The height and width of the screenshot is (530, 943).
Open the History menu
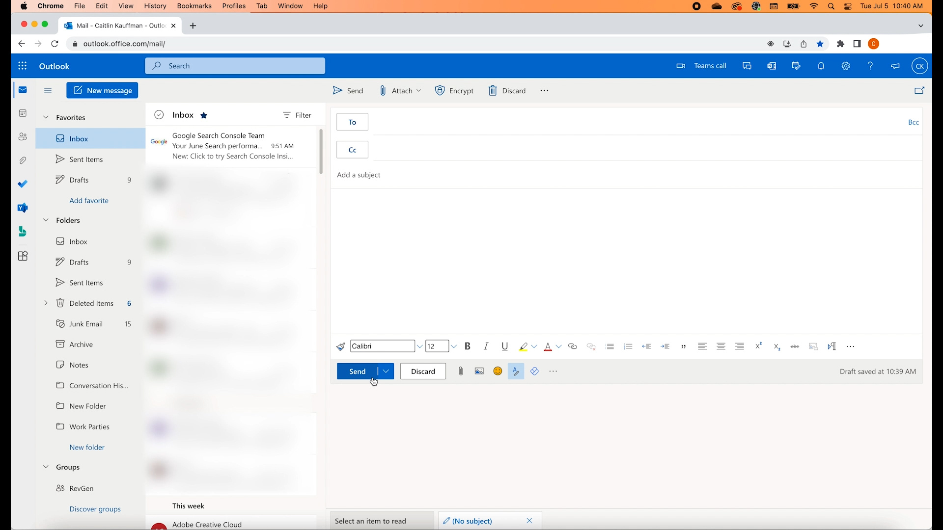[155, 6]
